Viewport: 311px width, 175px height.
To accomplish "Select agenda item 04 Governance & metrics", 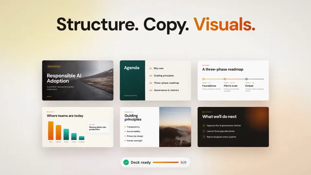I will point(164,90).
